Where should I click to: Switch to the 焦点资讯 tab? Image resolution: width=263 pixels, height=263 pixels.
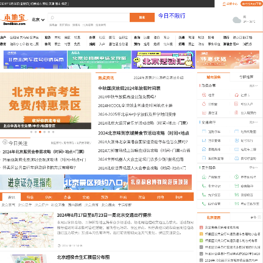click(106, 78)
